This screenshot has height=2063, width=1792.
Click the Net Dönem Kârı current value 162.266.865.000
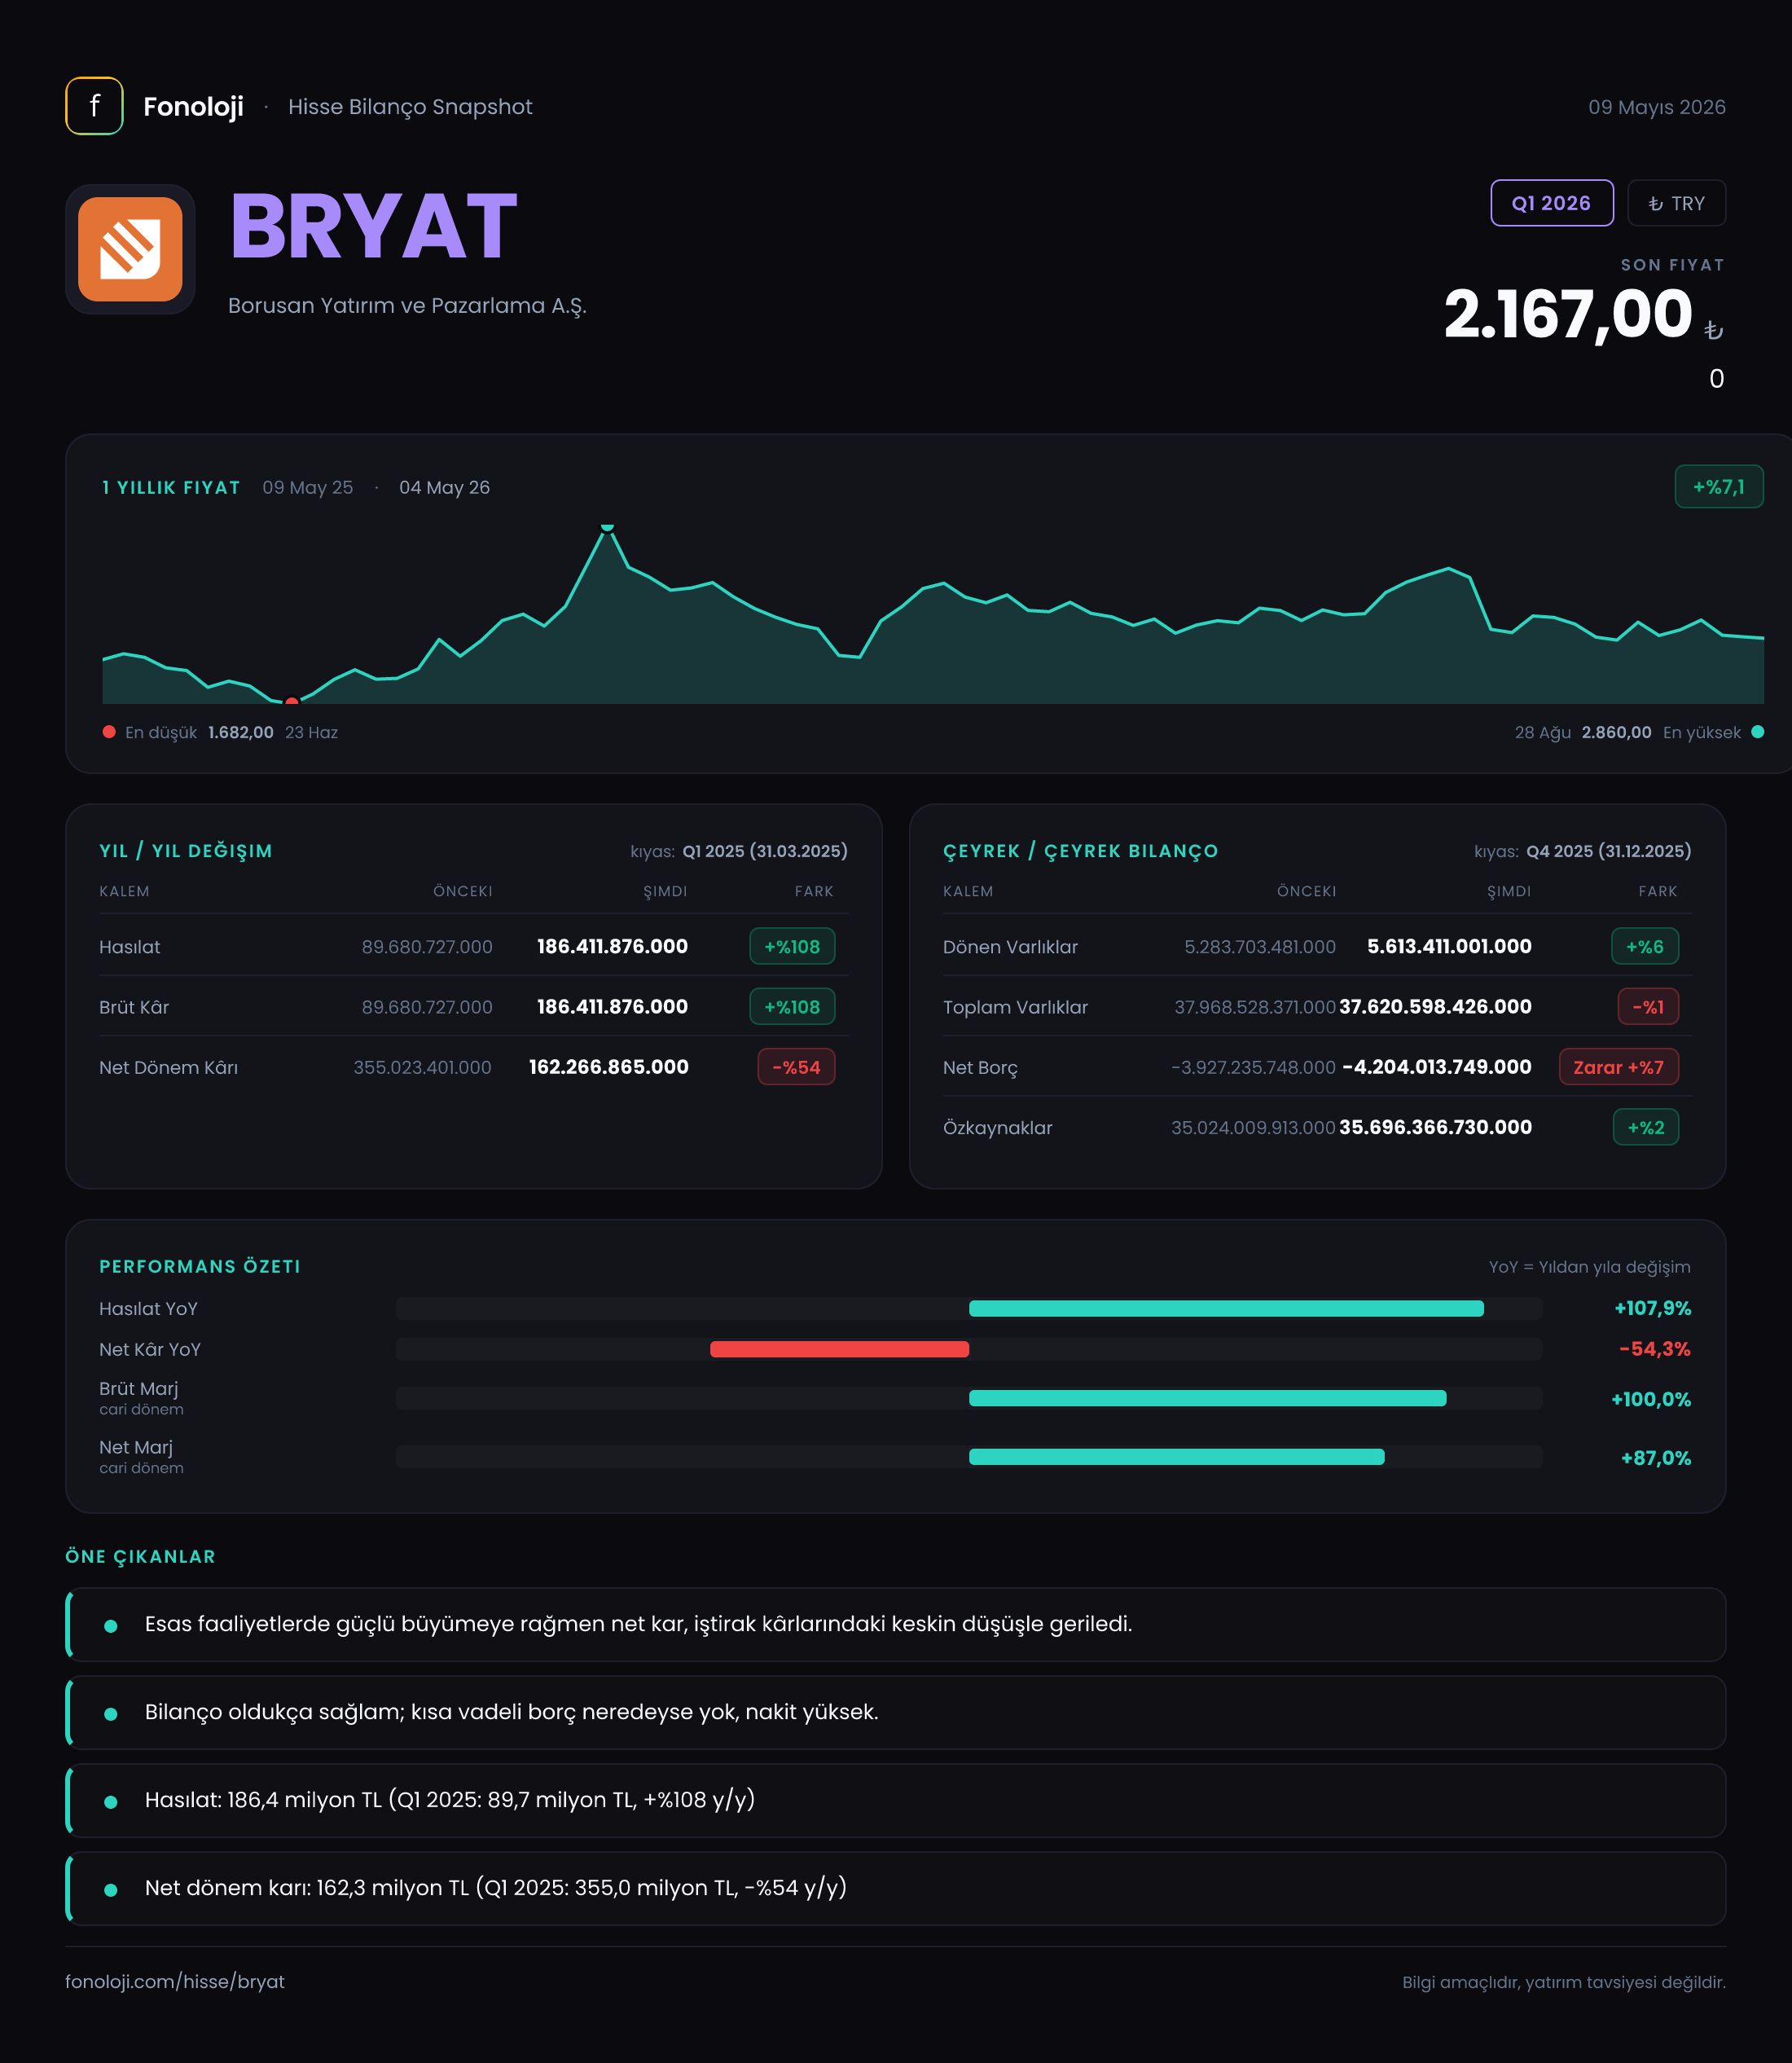(x=608, y=1067)
